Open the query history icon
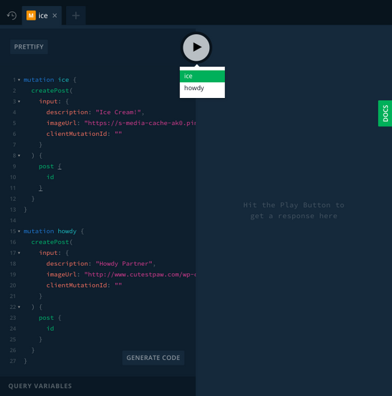This screenshot has width=392, height=396. coord(11,15)
